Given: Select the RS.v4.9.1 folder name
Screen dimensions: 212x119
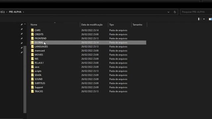Looking at the screenshot, I should coord(39,63).
